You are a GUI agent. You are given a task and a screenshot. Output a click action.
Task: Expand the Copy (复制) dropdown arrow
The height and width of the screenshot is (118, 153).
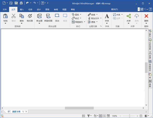[22, 23]
